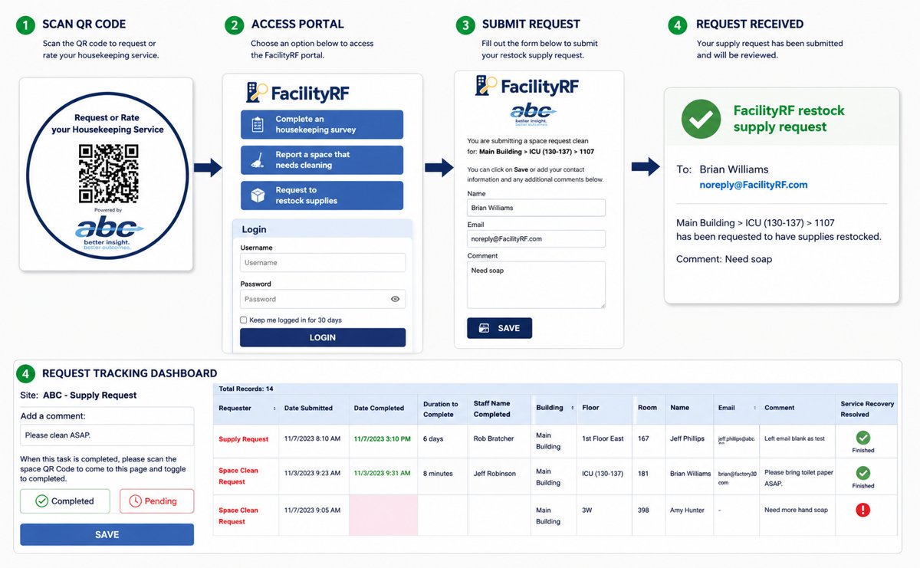
Task: Sort by the Building column arrow
Action: point(571,408)
